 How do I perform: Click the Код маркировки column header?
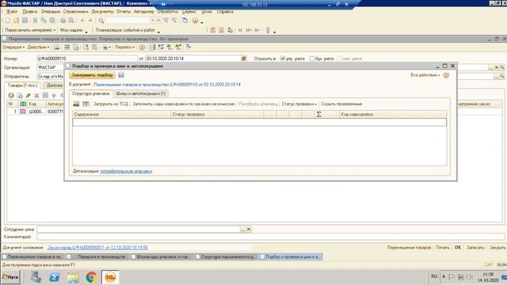[393, 114]
